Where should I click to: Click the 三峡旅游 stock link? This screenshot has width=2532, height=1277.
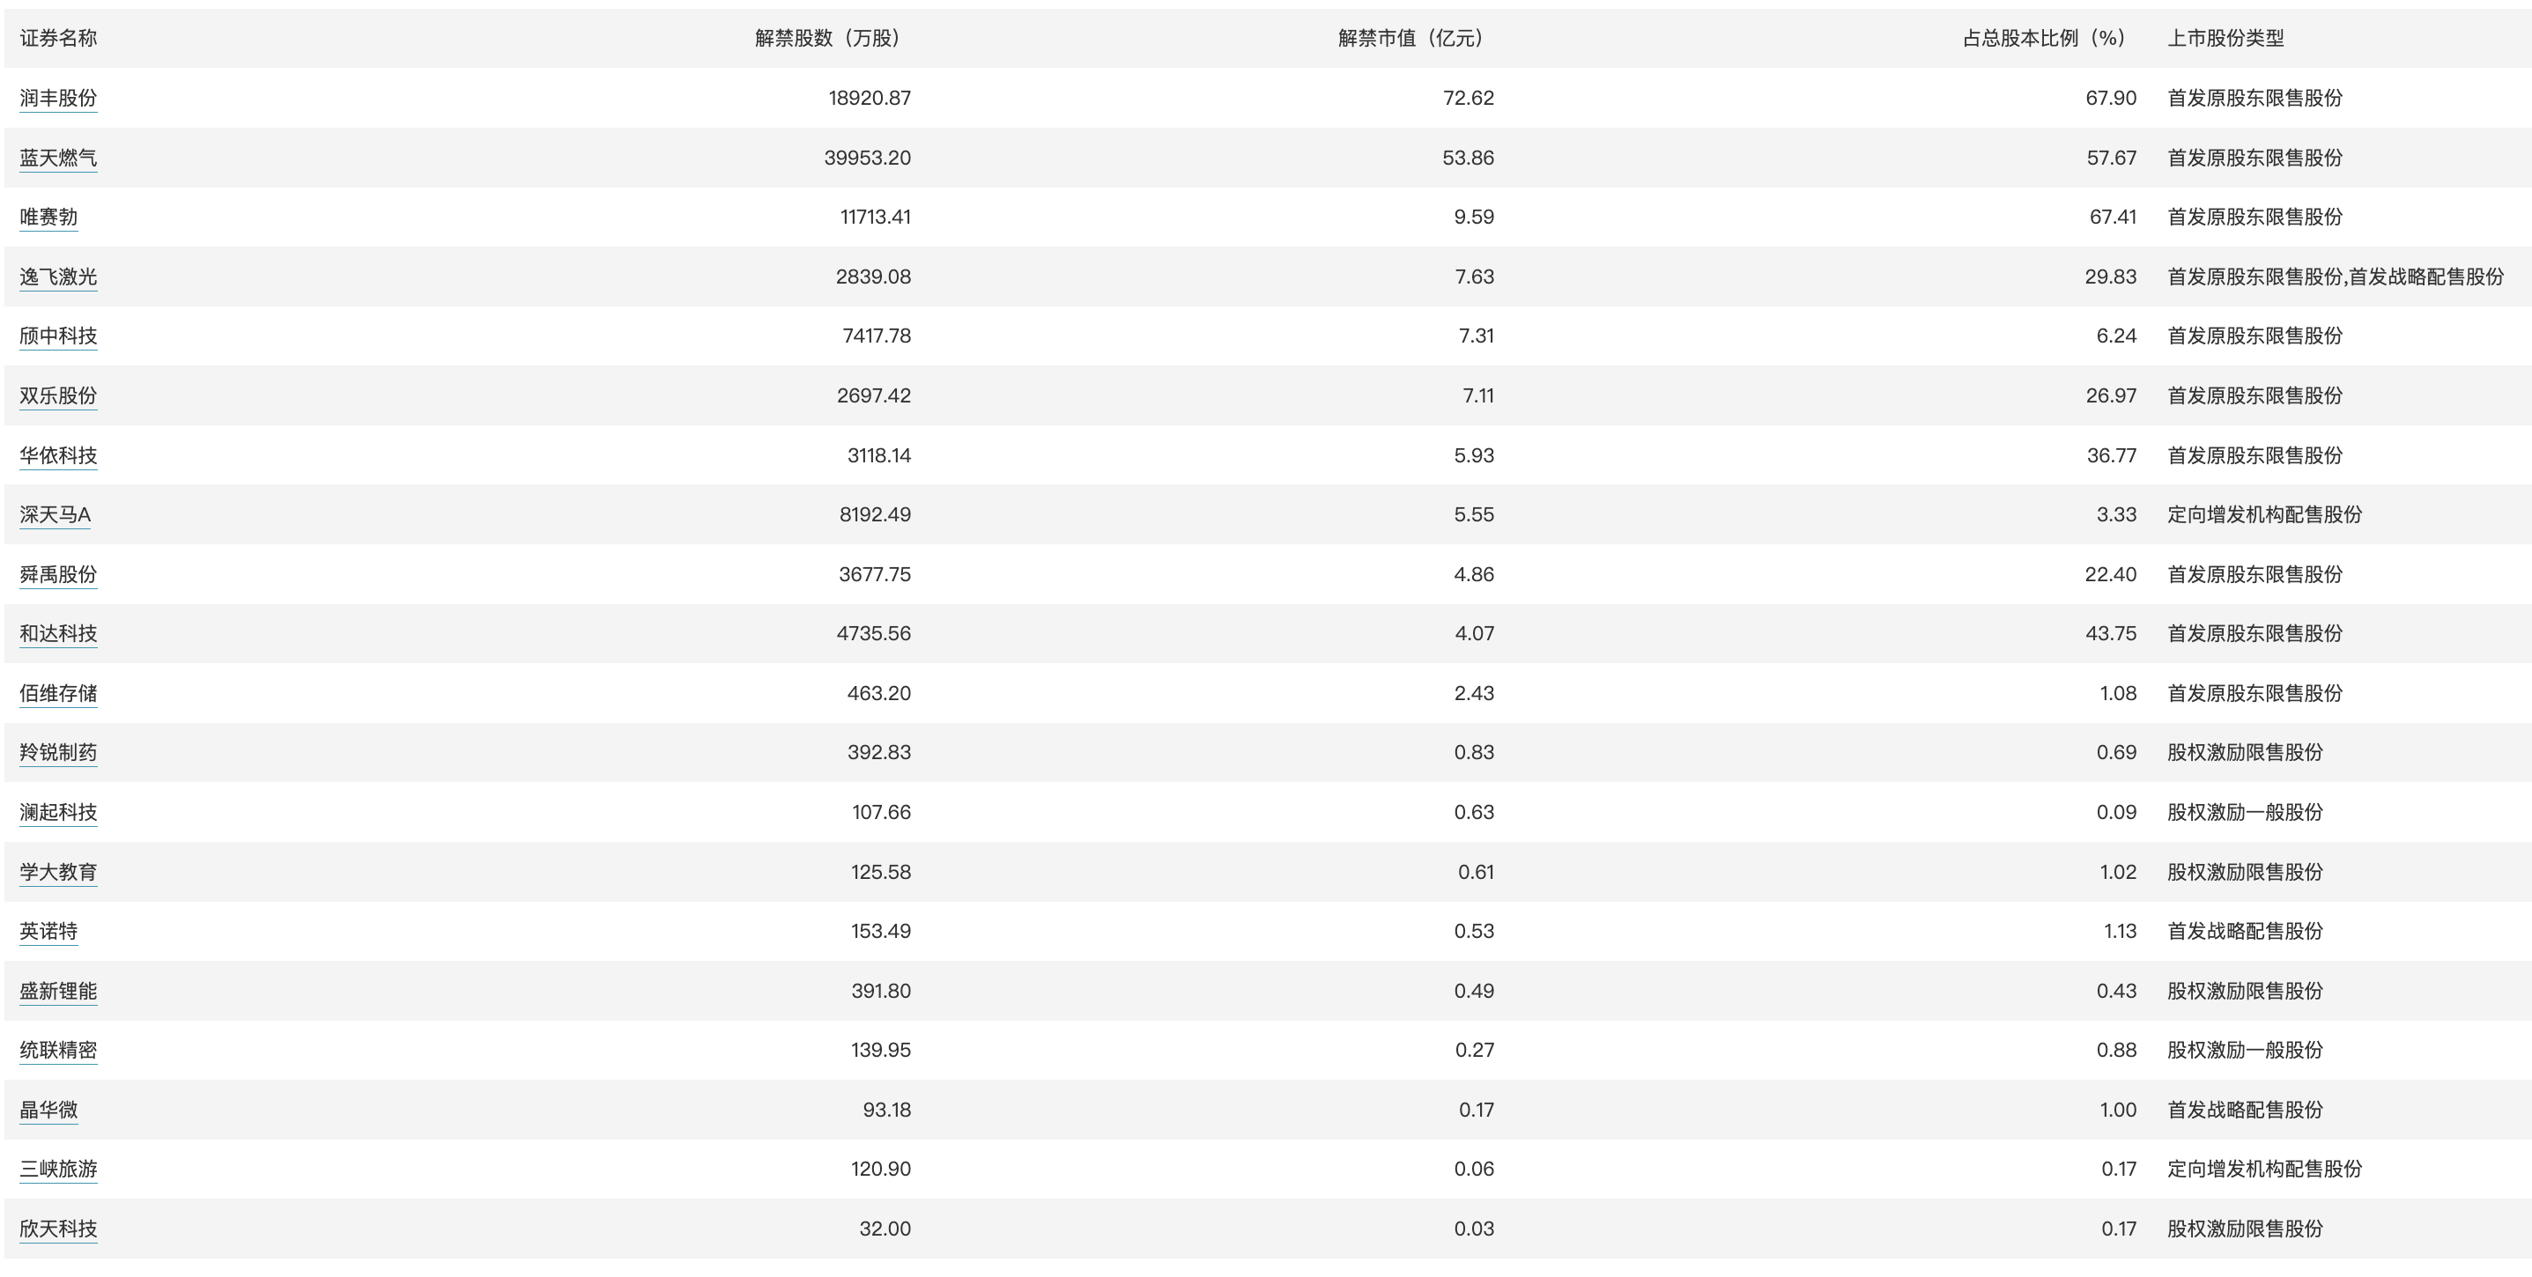pos(58,1169)
